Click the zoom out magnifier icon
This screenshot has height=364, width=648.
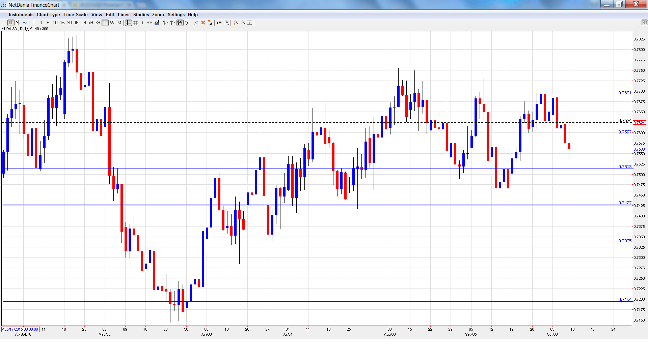tap(243, 23)
